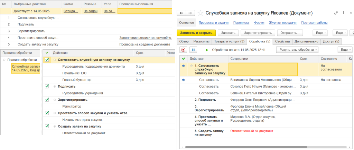The height and width of the screenshot is (150, 354).
Task: Click red 'Ответственный за документ' text
Action: tap(252, 131)
